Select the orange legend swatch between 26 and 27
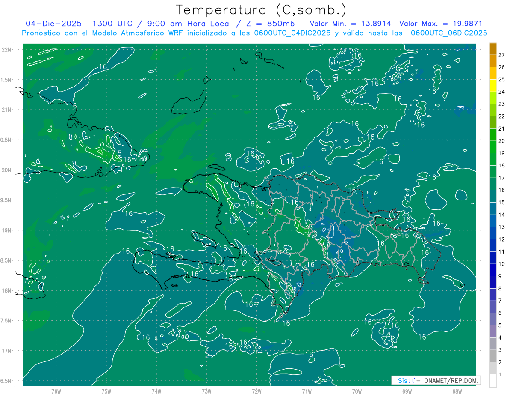Screen dimensions: 513x397 click(x=493, y=61)
